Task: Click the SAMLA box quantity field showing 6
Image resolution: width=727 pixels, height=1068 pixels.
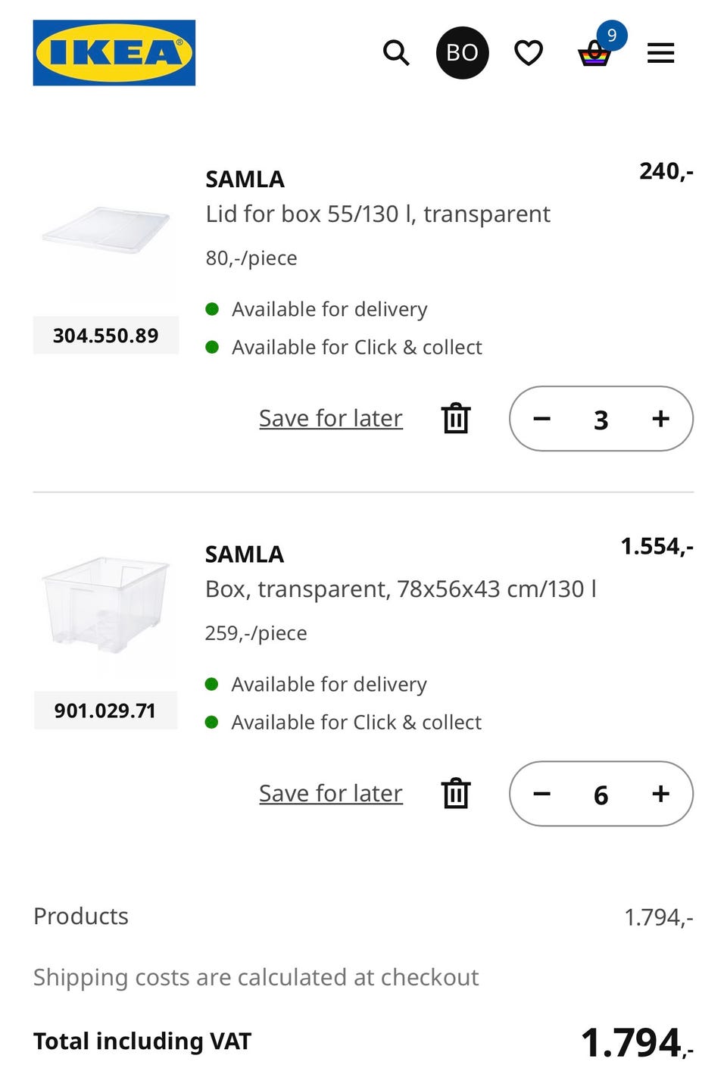Action: coord(601,795)
